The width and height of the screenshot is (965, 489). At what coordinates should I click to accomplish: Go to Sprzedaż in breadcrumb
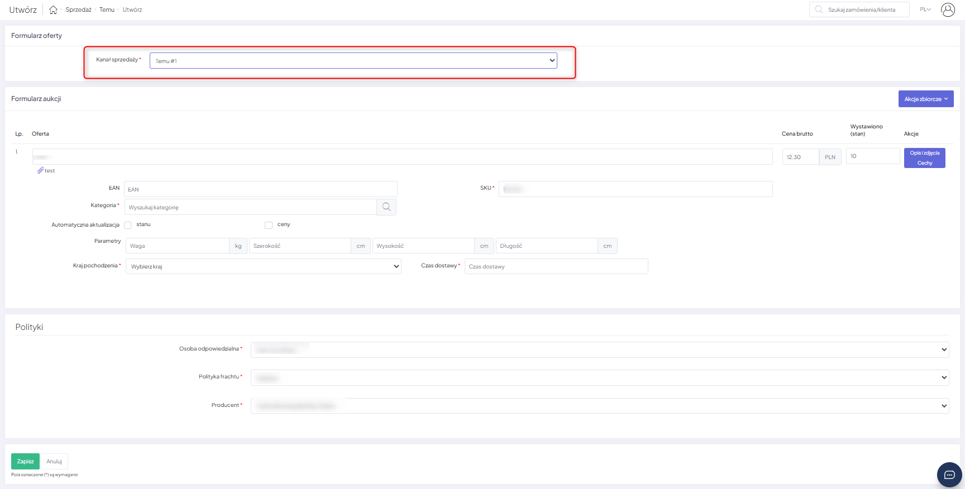(x=78, y=10)
